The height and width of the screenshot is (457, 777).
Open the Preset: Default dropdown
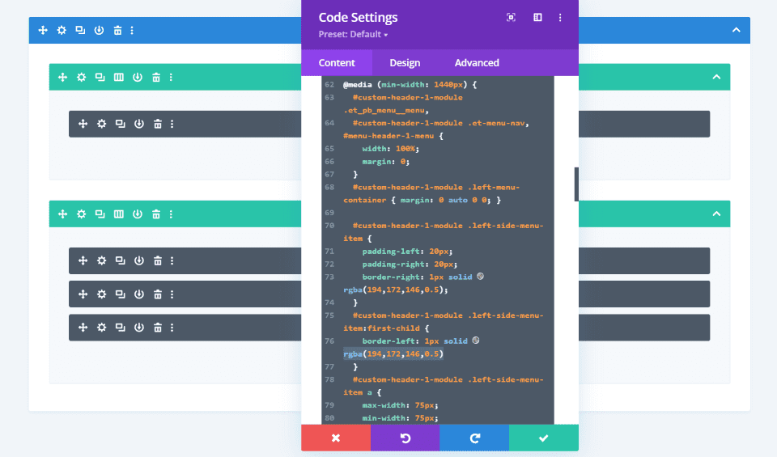click(x=353, y=35)
